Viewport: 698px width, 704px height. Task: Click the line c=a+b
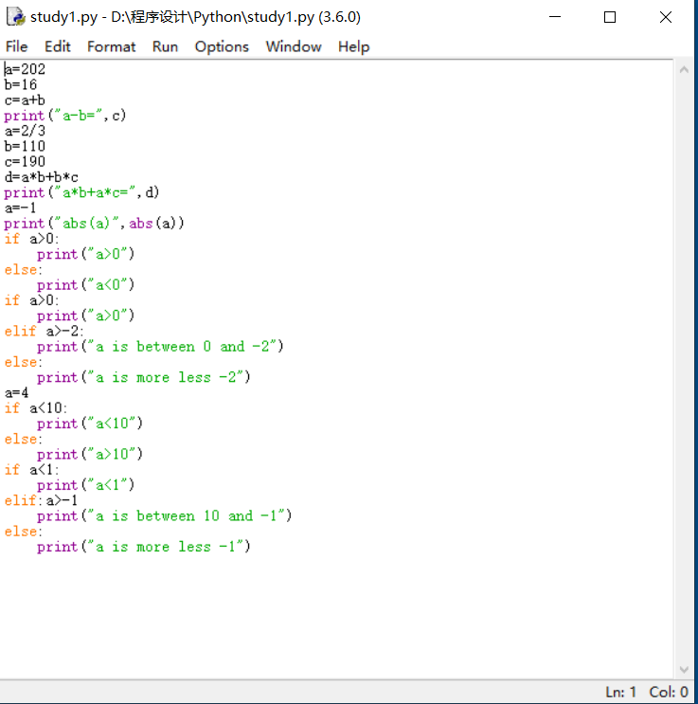25,99
